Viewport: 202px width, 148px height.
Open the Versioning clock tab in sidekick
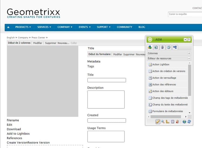pos(169,47)
